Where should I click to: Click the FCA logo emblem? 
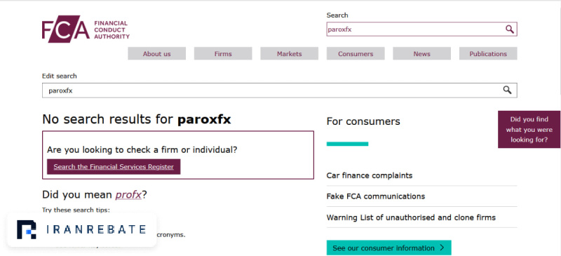tap(65, 29)
